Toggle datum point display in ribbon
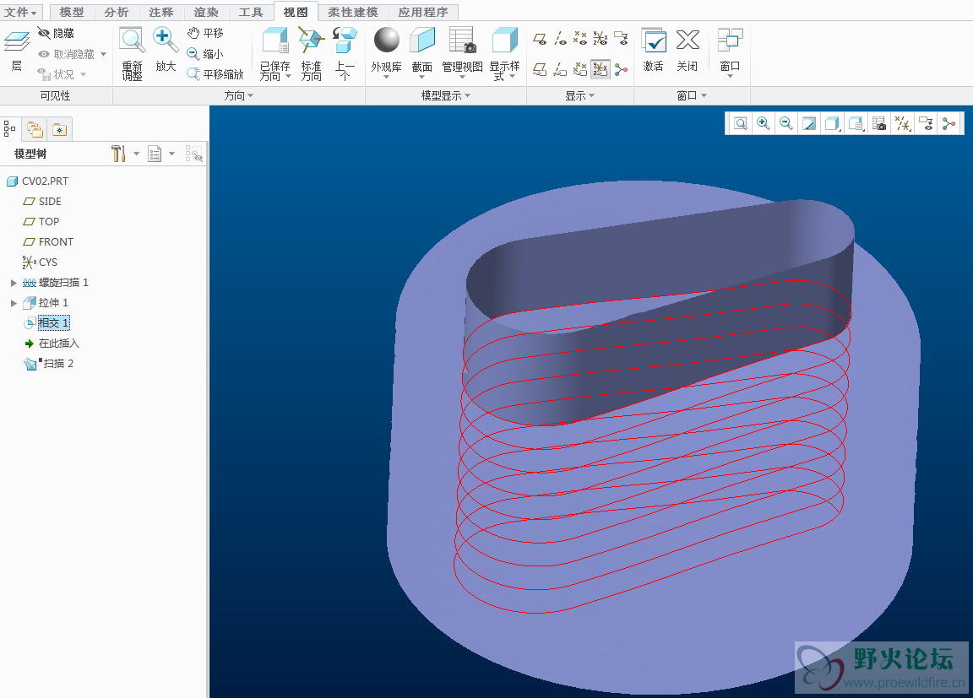 pyautogui.click(x=580, y=39)
